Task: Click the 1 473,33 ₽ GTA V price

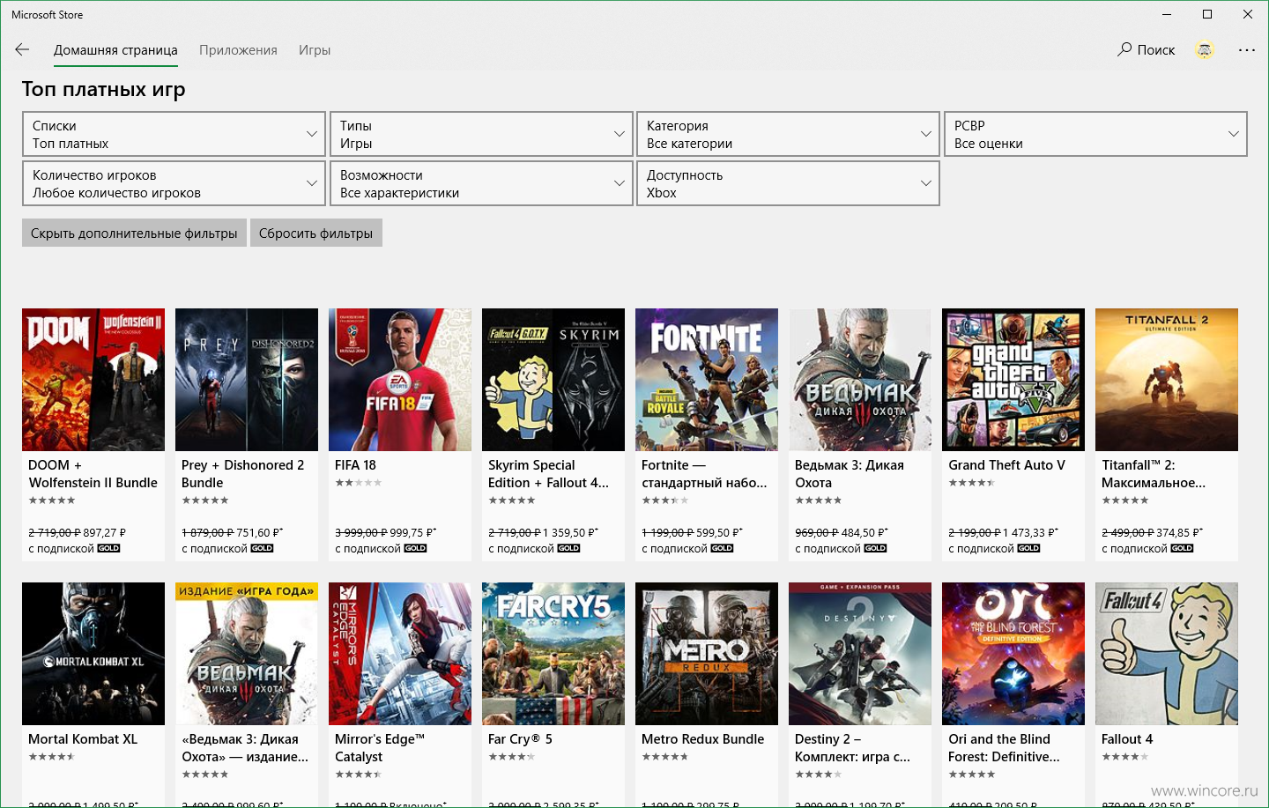Action: click(x=1030, y=533)
